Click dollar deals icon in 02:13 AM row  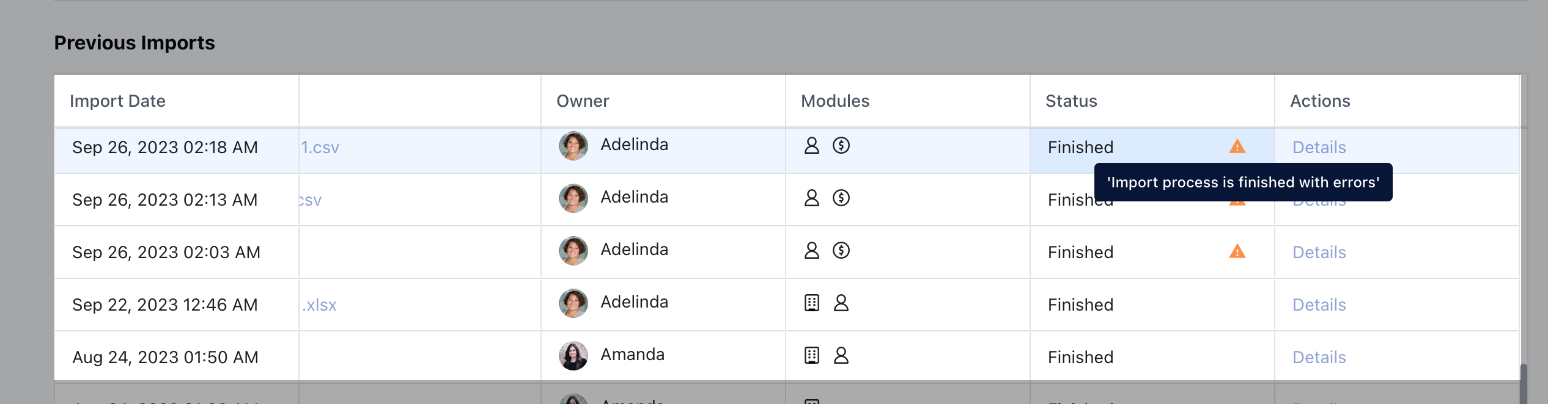pyautogui.click(x=841, y=198)
